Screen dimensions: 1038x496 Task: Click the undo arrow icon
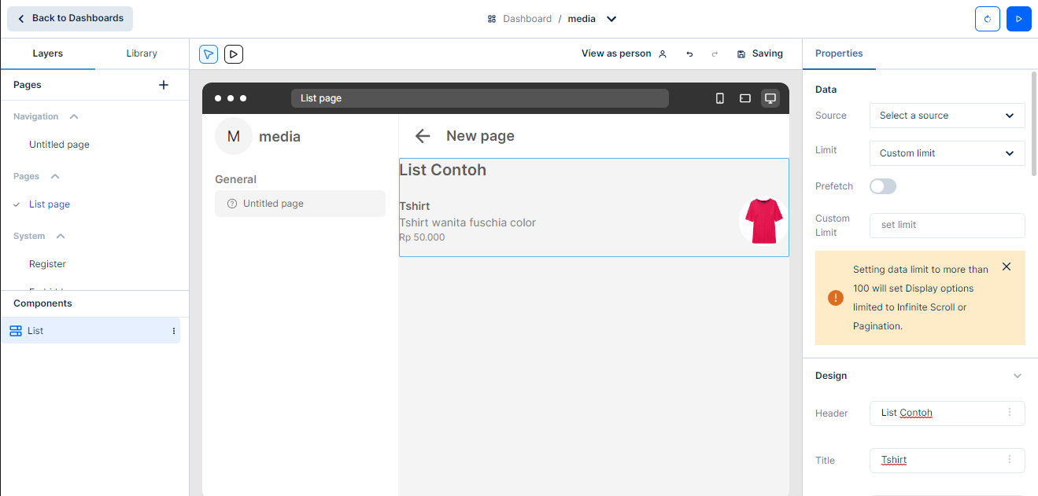tap(689, 54)
